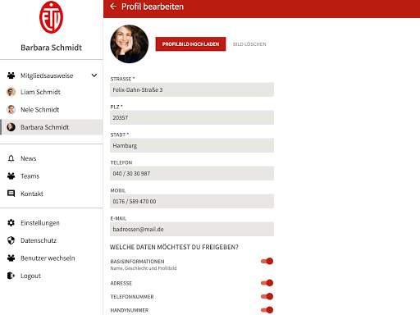The image size is (420, 315).
Task: Click the ETV club logo
Action: coord(51,17)
